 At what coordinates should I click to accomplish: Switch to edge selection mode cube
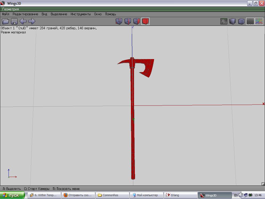[x=128, y=21]
